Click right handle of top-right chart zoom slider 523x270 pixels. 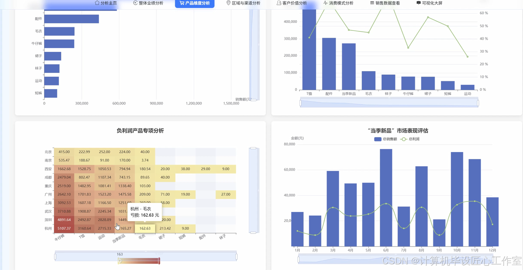click(478, 103)
